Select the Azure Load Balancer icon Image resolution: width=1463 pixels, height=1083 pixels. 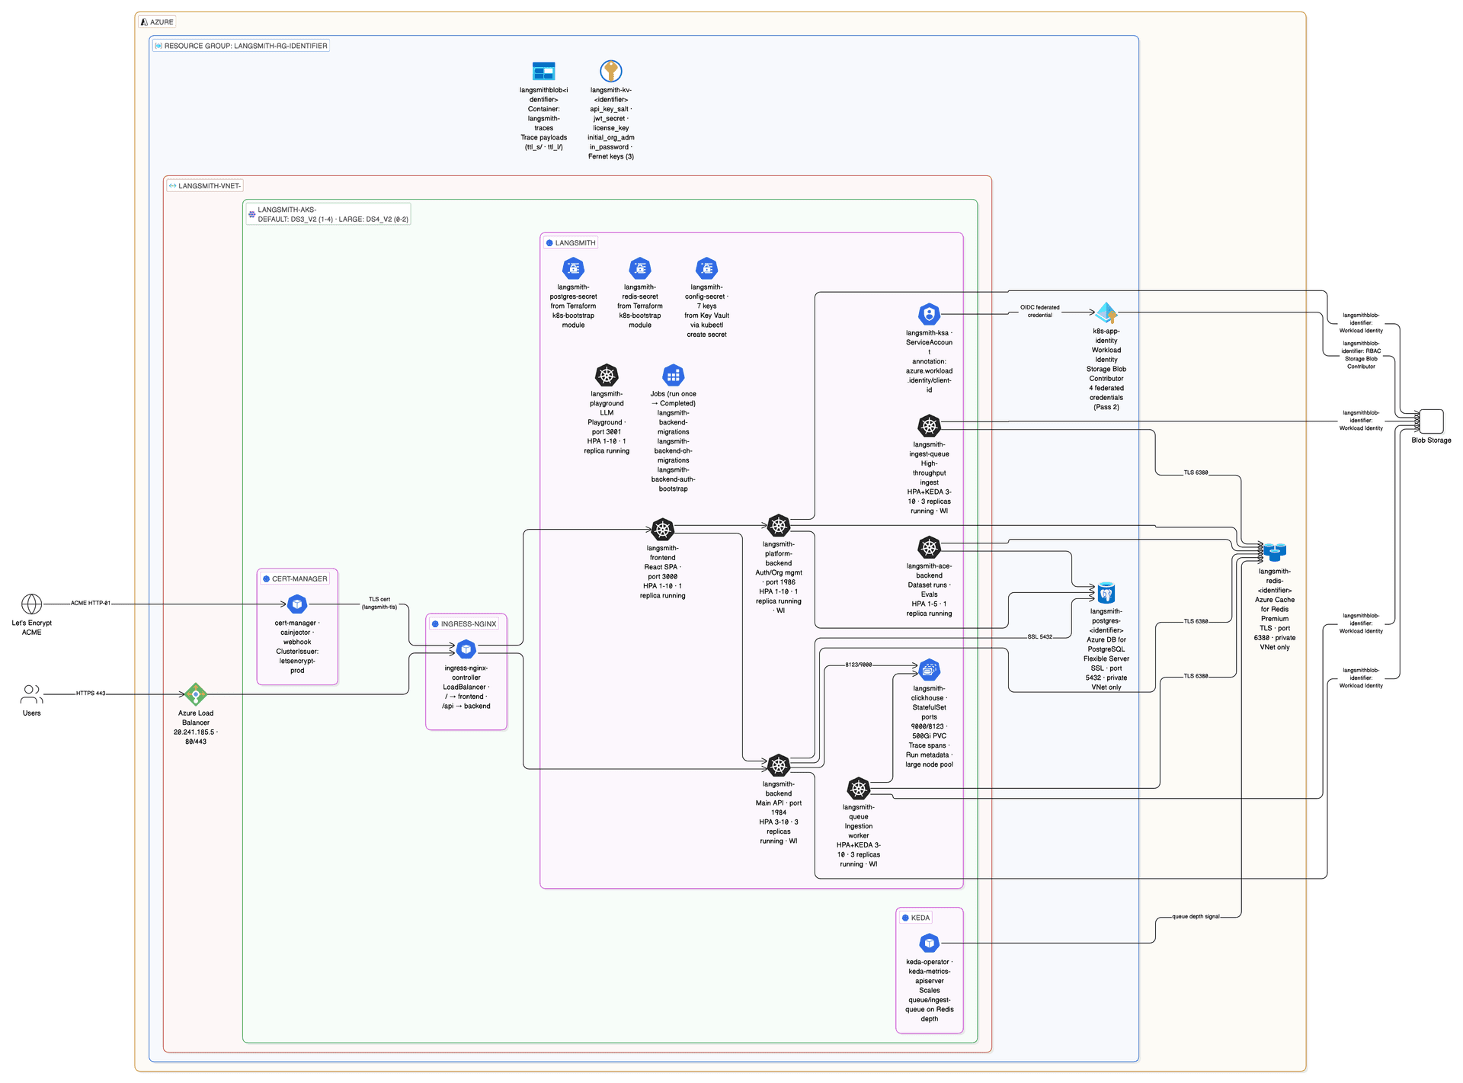196,694
